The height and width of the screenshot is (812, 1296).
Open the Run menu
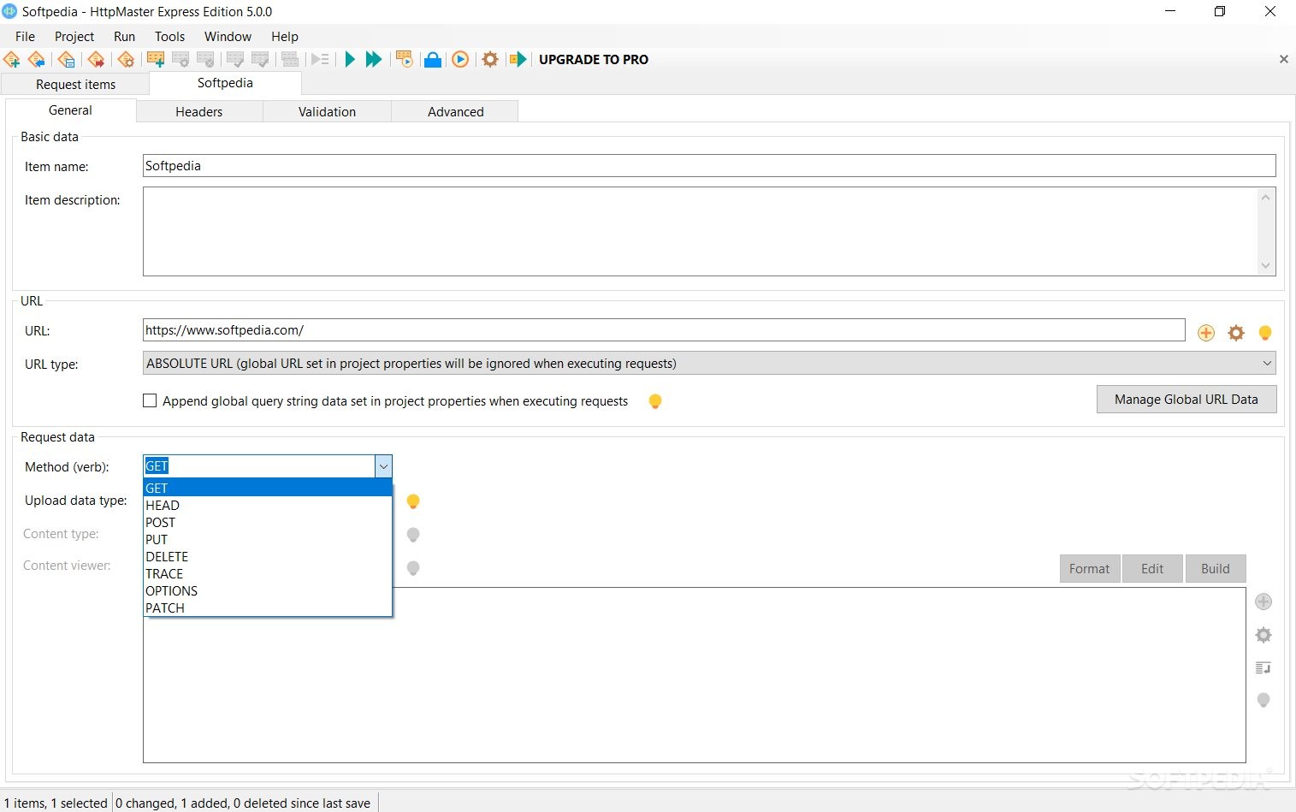coord(125,37)
